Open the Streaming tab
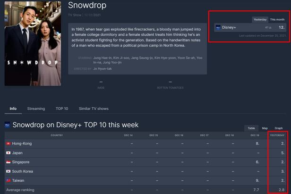The width and height of the screenshot is (291, 194). 36,109
